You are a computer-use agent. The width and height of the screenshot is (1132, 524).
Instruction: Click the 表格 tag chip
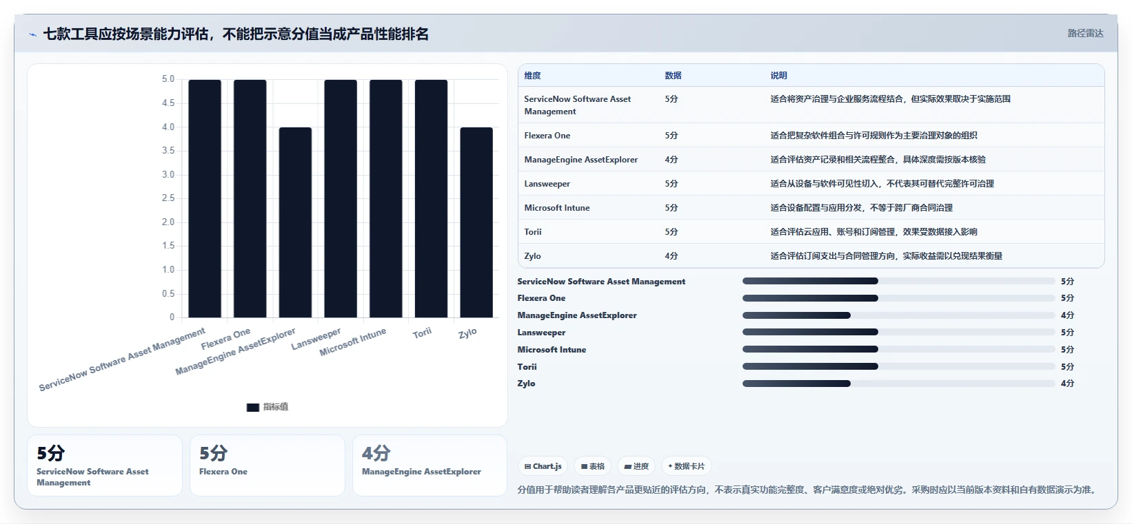click(592, 466)
